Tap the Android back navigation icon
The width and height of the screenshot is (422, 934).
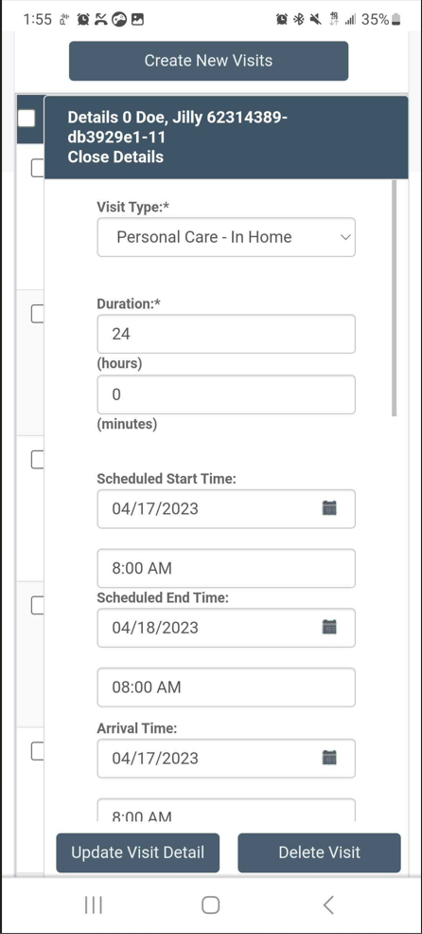(328, 905)
